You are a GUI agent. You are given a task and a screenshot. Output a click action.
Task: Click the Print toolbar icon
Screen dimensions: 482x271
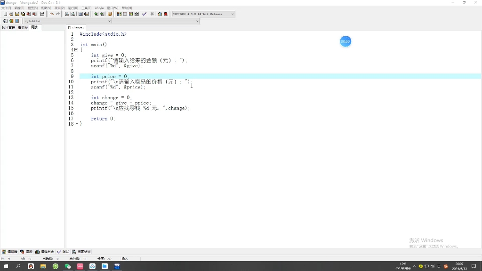42,14
